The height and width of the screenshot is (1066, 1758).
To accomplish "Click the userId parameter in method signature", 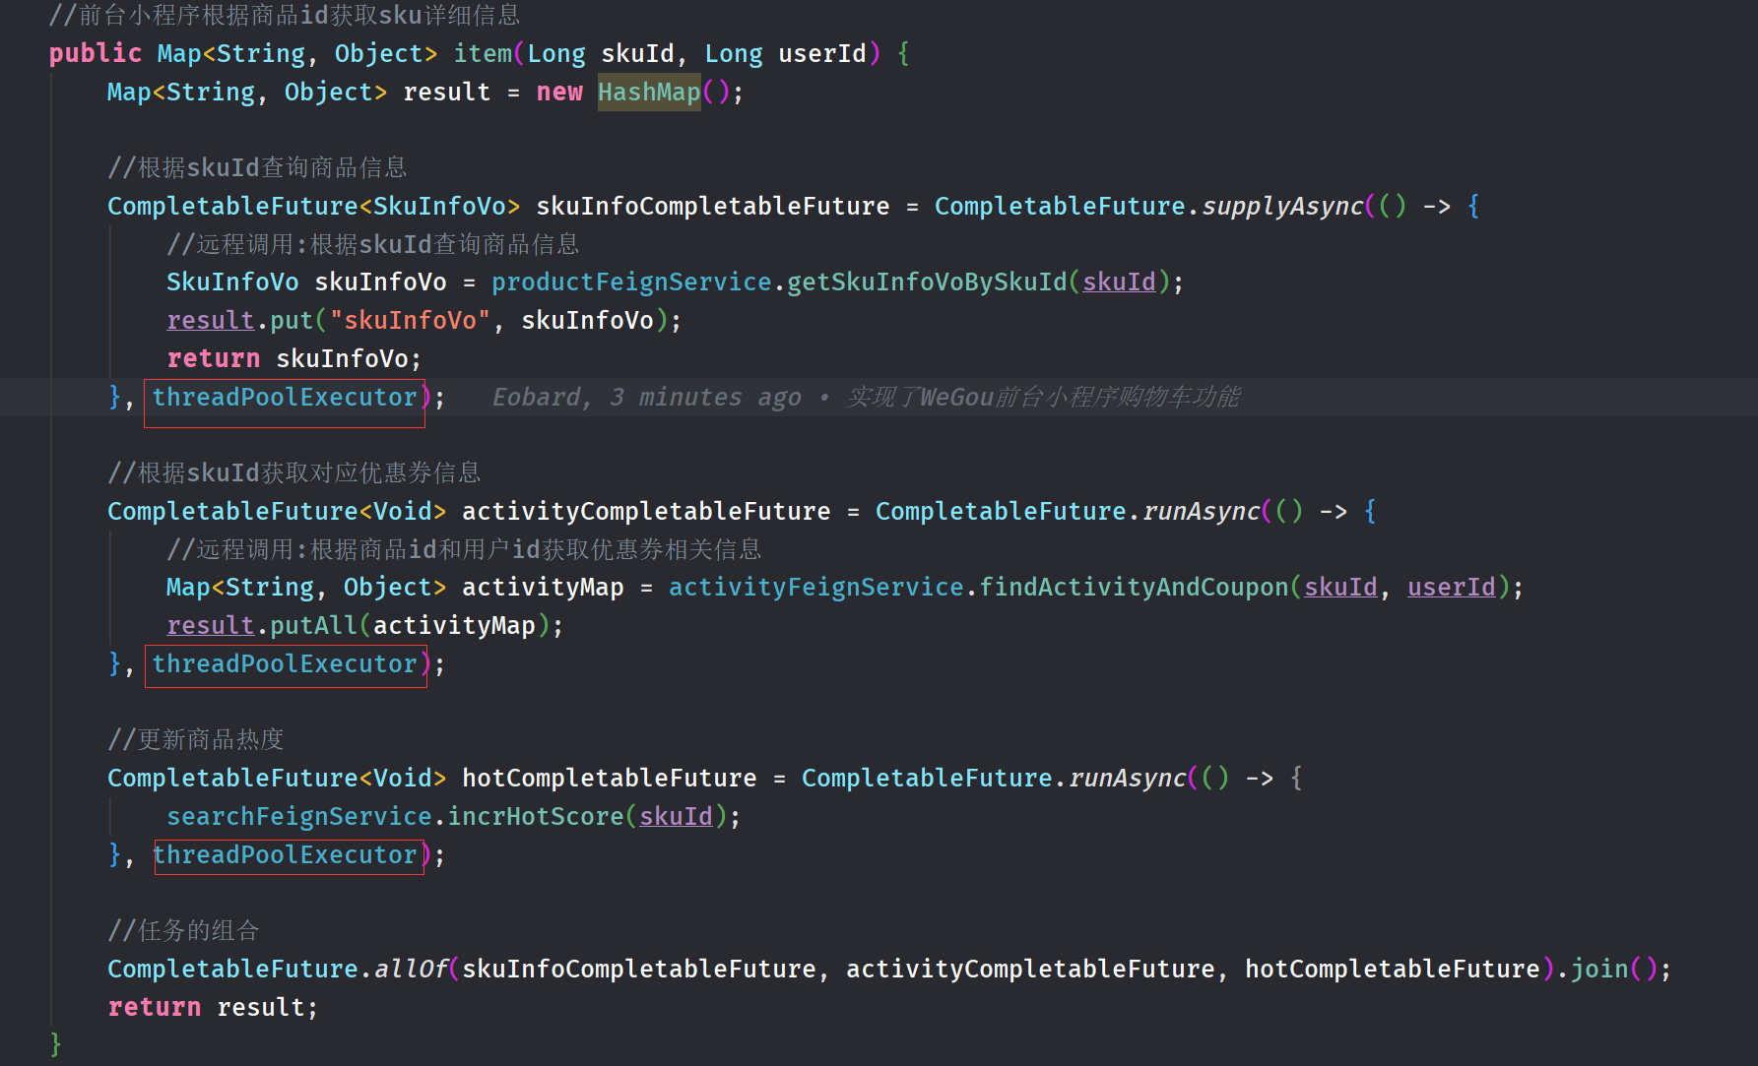I will pos(821,54).
